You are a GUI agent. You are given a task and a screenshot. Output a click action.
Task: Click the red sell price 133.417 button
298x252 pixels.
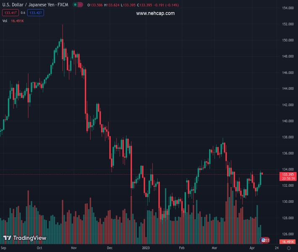click(x=10, y=13)
